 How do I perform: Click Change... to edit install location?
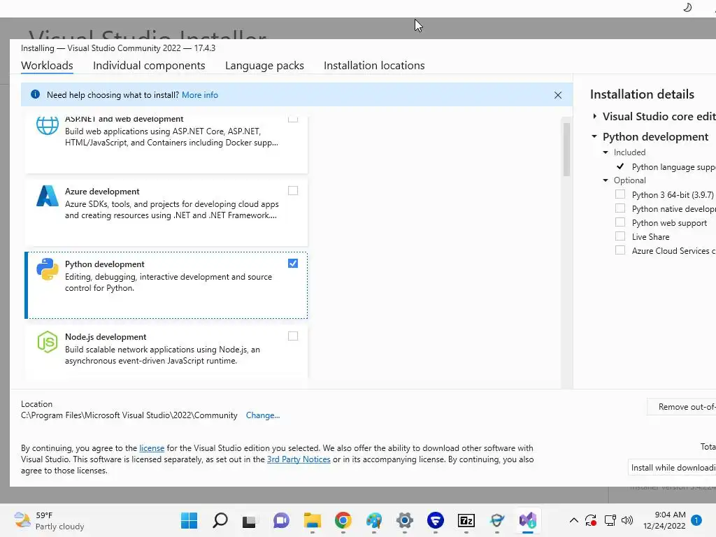pos(263,415)
